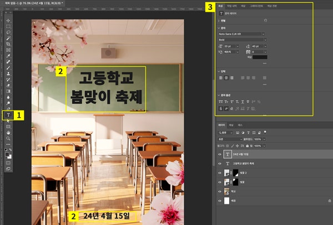Open the layer filter kind dropdown
333x225 pixels.
[x=226, y=133]
